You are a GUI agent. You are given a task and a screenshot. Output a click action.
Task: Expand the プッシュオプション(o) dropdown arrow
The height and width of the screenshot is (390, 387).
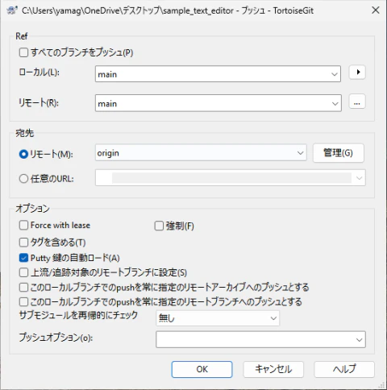359,339
